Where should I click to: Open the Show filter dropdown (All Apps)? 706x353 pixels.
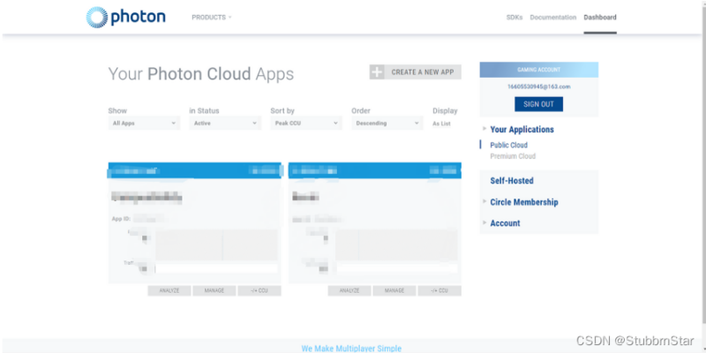click(x=143, y=124)
